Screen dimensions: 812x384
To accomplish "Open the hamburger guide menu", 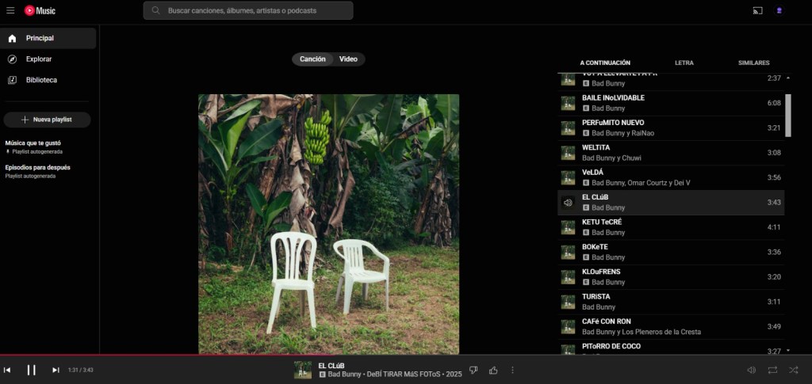I will click(x=10, y=10).
